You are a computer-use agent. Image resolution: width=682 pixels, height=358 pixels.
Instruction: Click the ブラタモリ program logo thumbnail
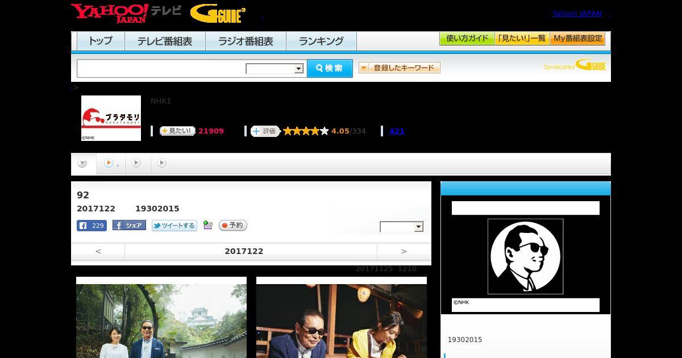pyautogui.click(x=111, y=118)
